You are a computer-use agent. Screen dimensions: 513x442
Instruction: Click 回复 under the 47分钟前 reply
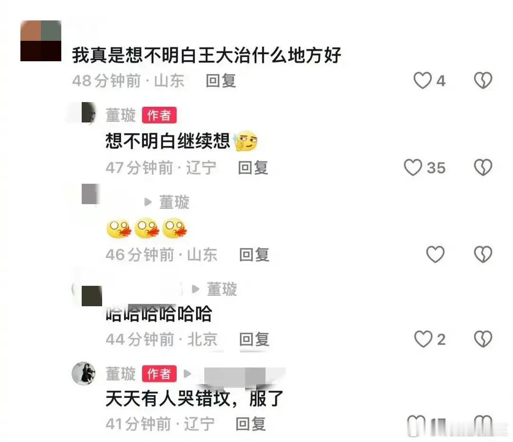(253, 168)
